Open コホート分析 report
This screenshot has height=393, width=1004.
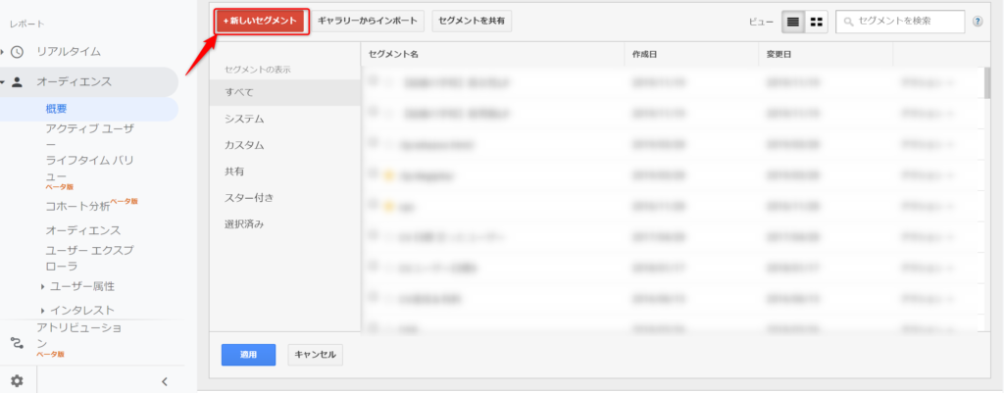click(78, 206)
